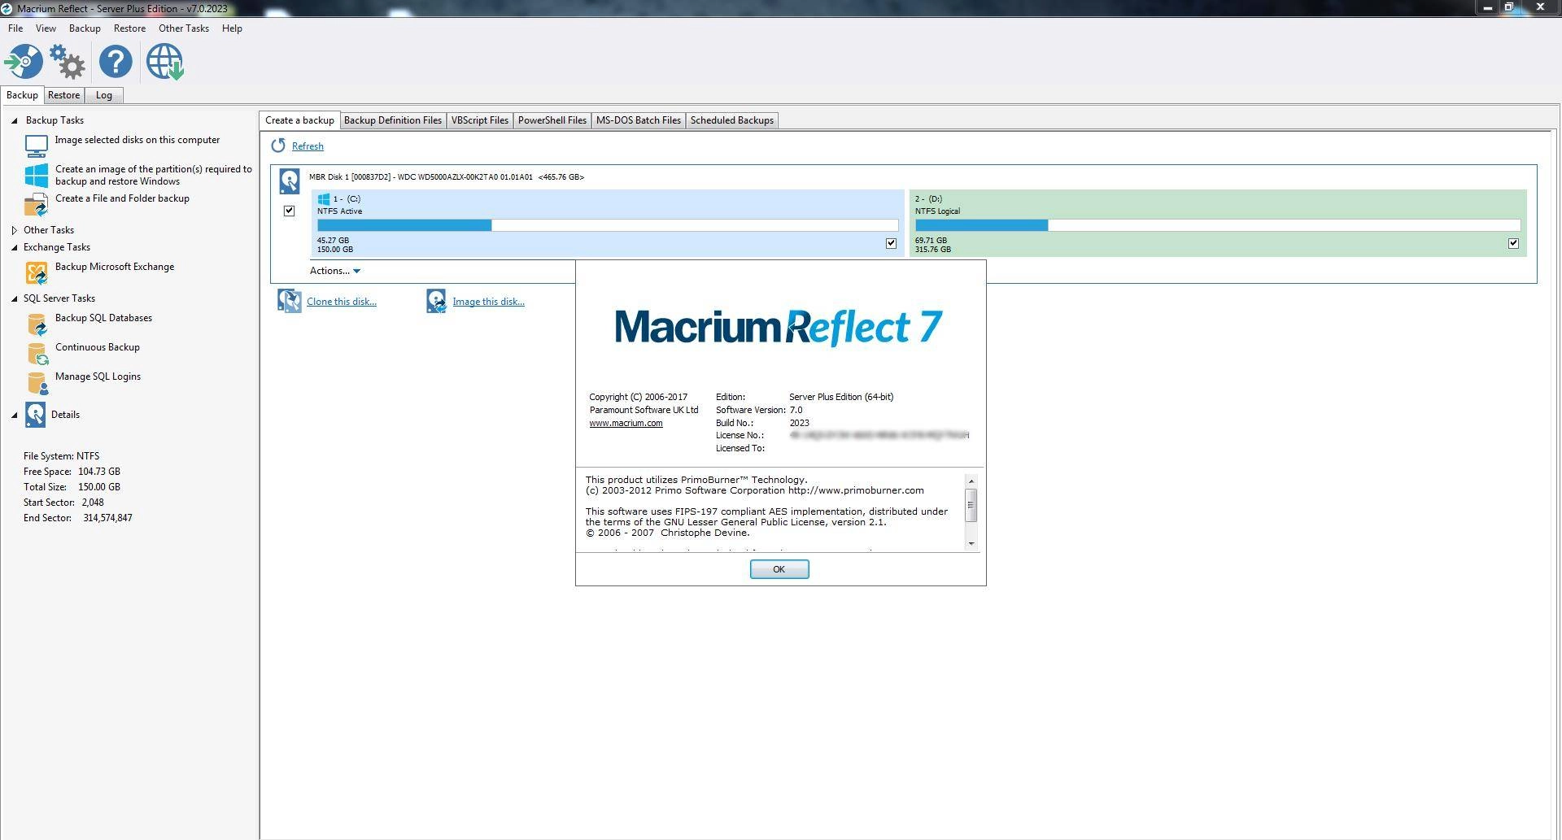Click the Windows logo icon for partition image

point(37,175)
